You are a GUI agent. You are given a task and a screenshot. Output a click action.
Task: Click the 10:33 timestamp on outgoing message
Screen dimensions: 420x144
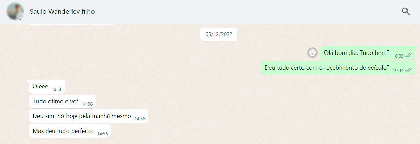coord(398,56)
